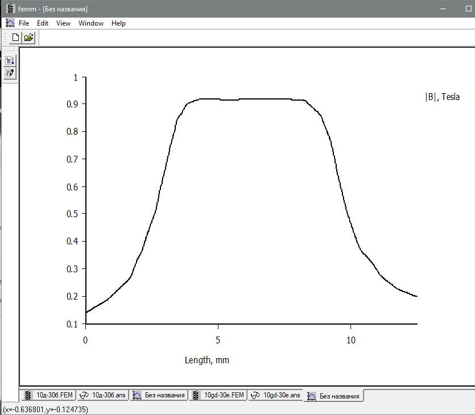Click the Length, mm axis label

coord(207,360)
